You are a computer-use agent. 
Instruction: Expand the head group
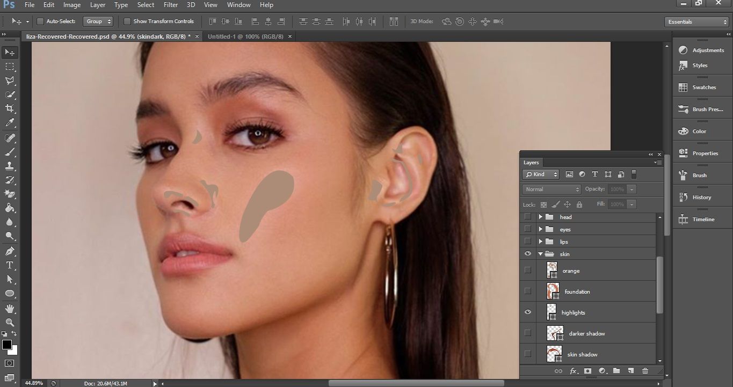540,217
